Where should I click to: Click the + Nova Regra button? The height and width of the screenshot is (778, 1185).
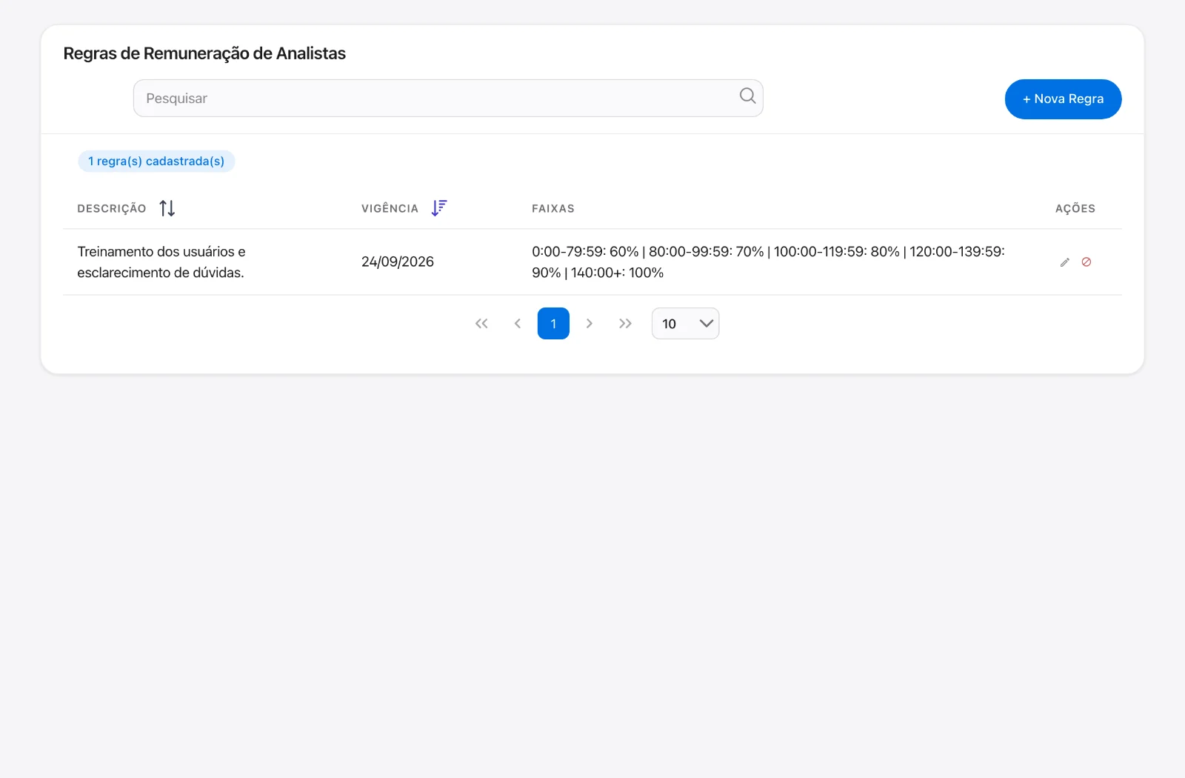click(x=1063, y=99)
